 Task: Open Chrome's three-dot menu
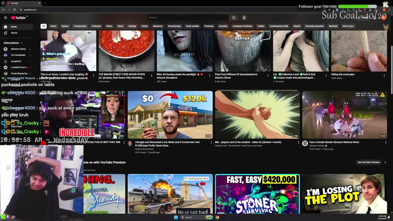[x=390, y=10]
